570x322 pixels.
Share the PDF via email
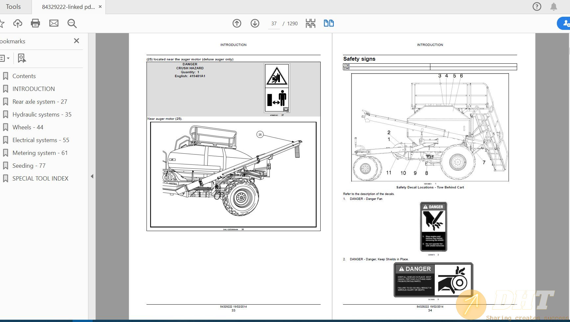click(x=54, y=23)
